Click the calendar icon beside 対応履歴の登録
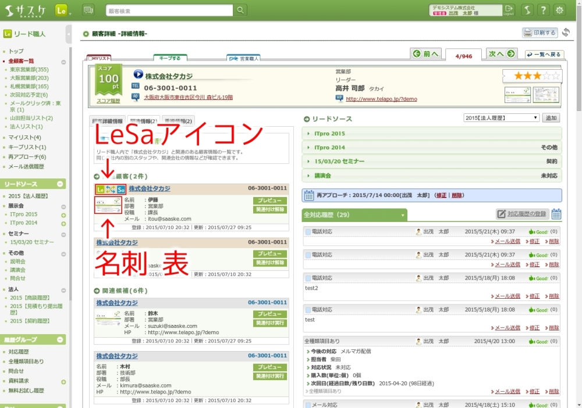 [556, 214]
